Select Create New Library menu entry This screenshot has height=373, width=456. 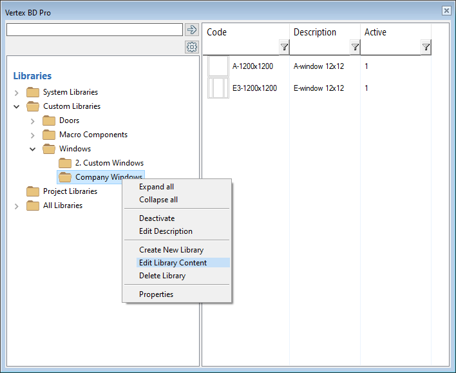pyautogui.click(x=171, y=250)
